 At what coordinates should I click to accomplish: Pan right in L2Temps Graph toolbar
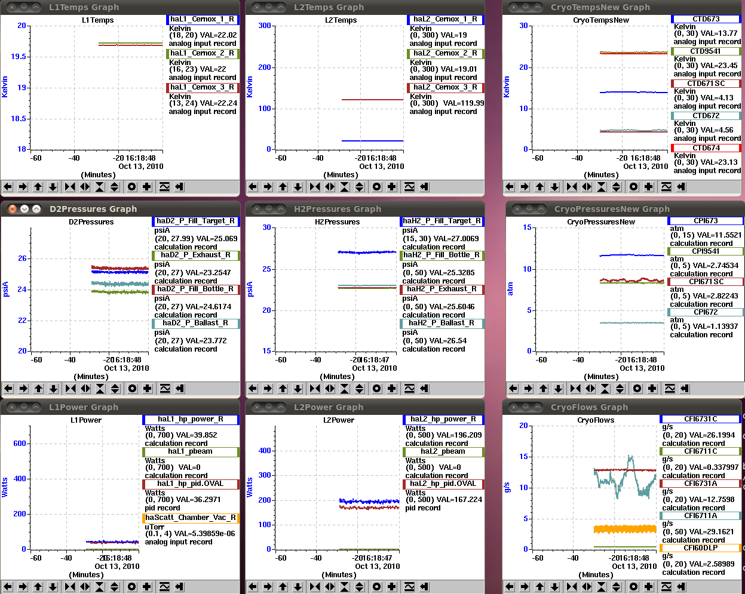point(268,187)
